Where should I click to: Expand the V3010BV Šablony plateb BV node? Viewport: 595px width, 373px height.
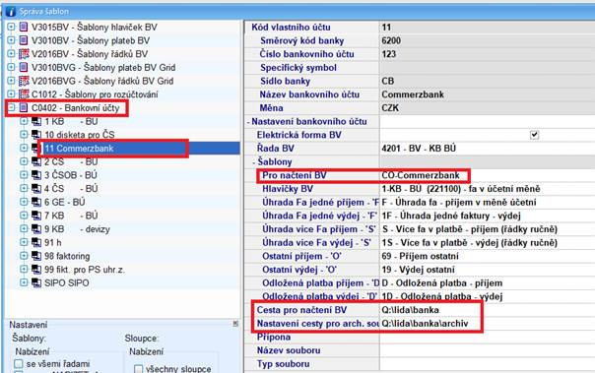[11, 40]
